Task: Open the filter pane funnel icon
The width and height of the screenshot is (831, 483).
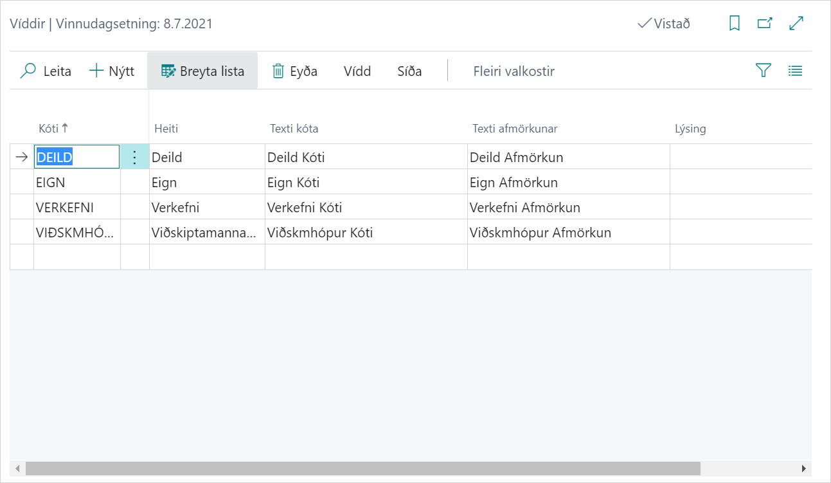Action: click(x=763, y=71)
